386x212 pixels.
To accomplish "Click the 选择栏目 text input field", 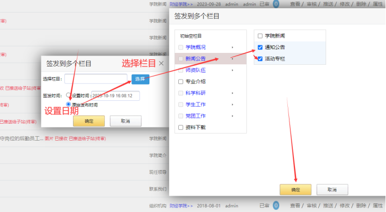I will click(96, 79).
